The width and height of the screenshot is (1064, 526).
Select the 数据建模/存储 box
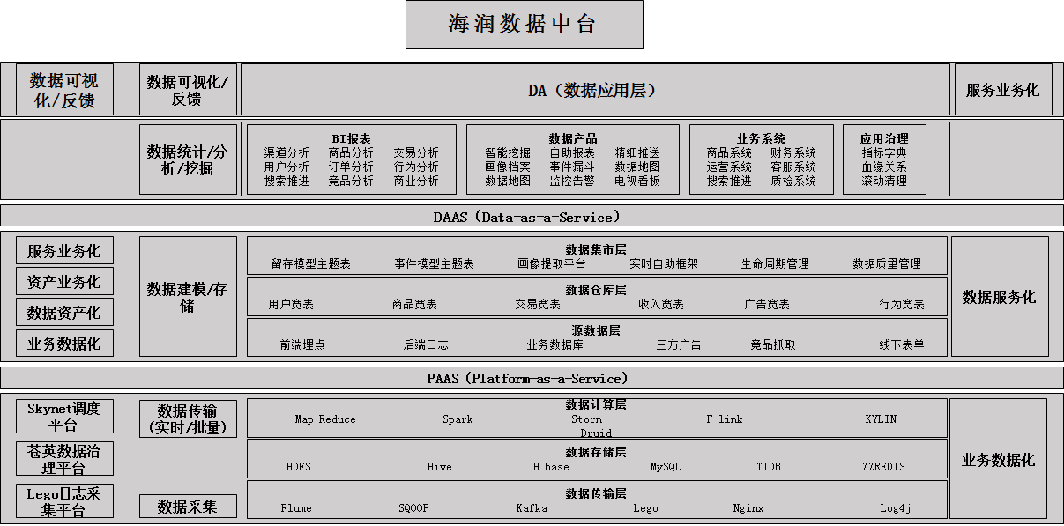[188, 296]
